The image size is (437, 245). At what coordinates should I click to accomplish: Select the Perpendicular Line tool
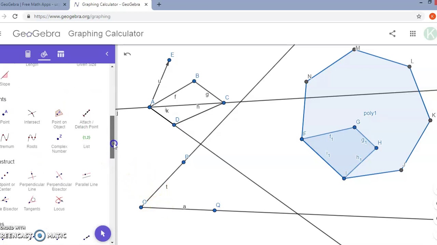[32, 181]
